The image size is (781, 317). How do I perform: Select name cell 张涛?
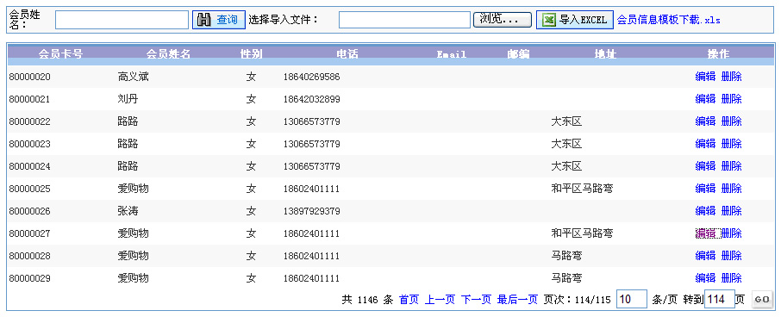tap(128, 211)
